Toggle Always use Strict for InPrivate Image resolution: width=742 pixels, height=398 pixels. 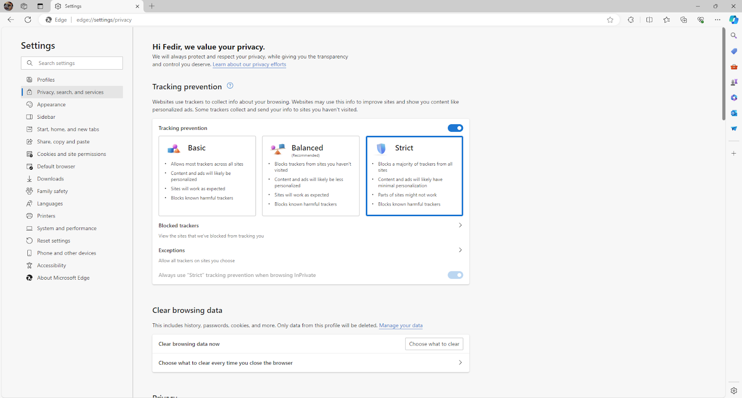pos(455,275)
